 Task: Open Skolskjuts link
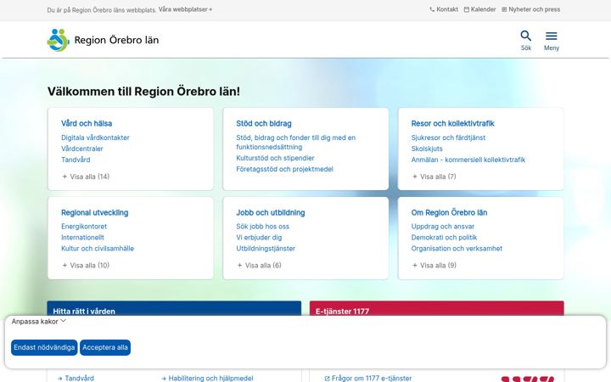(x=427, y=149)
